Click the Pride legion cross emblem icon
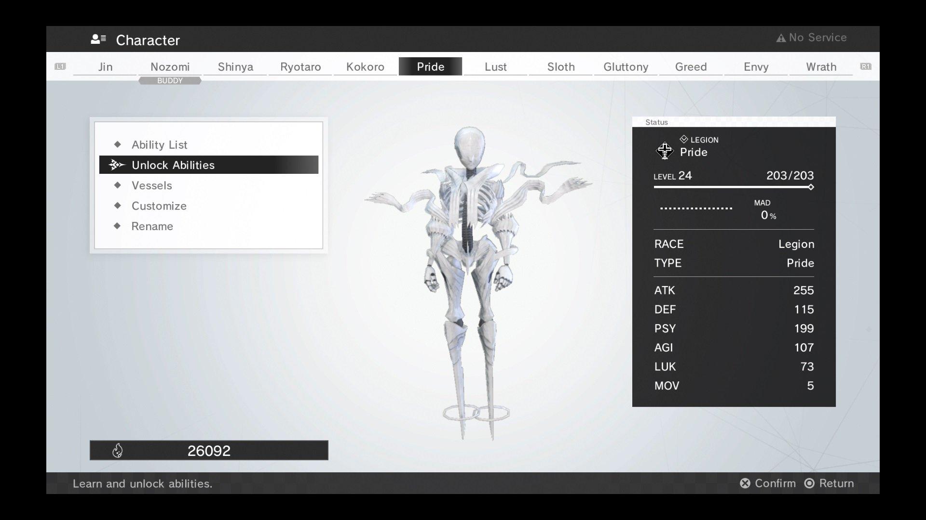The height and width of the screenshot is (520, 926). [x=665, y=151]
